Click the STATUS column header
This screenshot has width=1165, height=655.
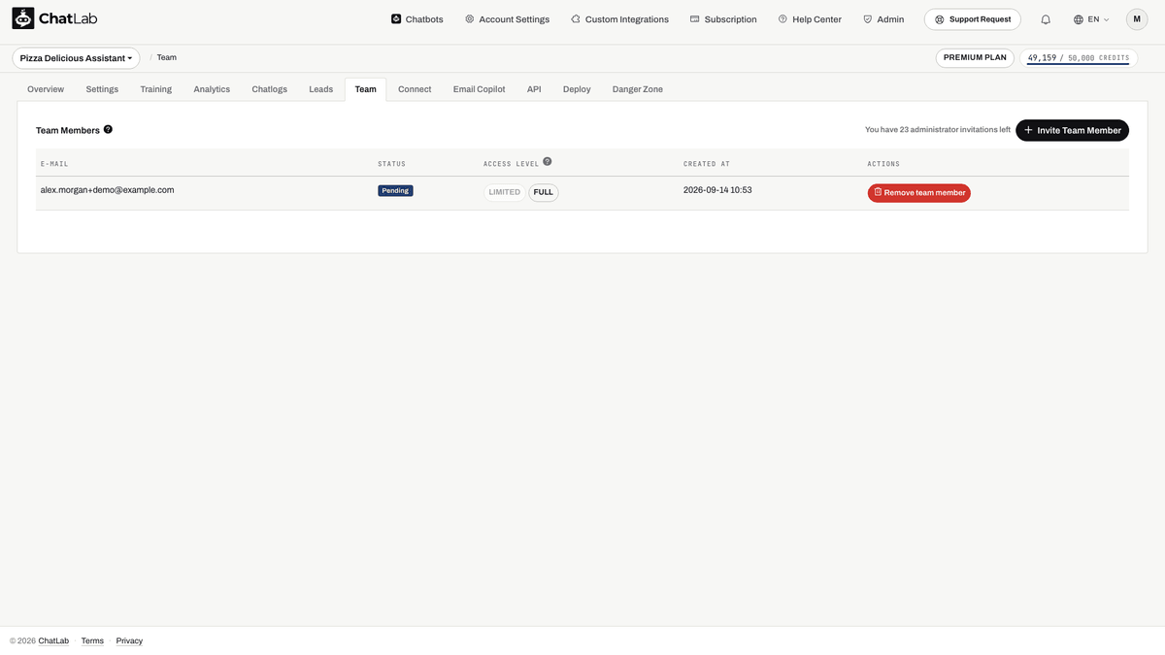click(x=392, y=164)
